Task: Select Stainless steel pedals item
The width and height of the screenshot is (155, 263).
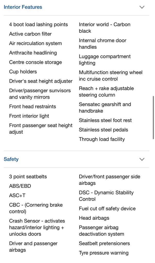Action: point(103,130)
